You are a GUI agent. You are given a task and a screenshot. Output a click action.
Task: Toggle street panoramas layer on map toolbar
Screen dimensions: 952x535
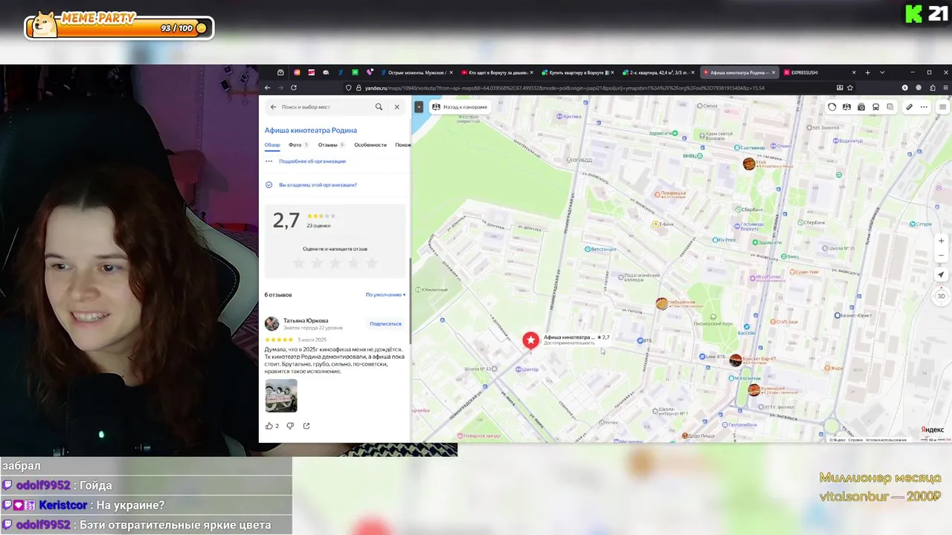click(846, 107)
